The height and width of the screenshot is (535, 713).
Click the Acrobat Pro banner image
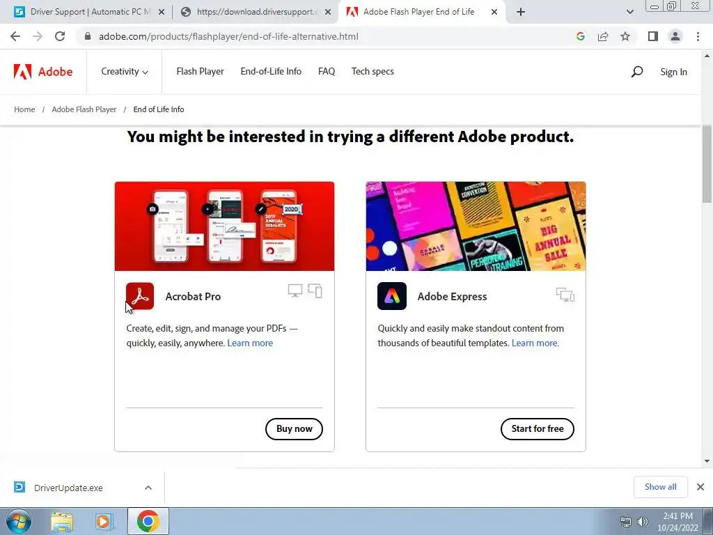[225, 226]
